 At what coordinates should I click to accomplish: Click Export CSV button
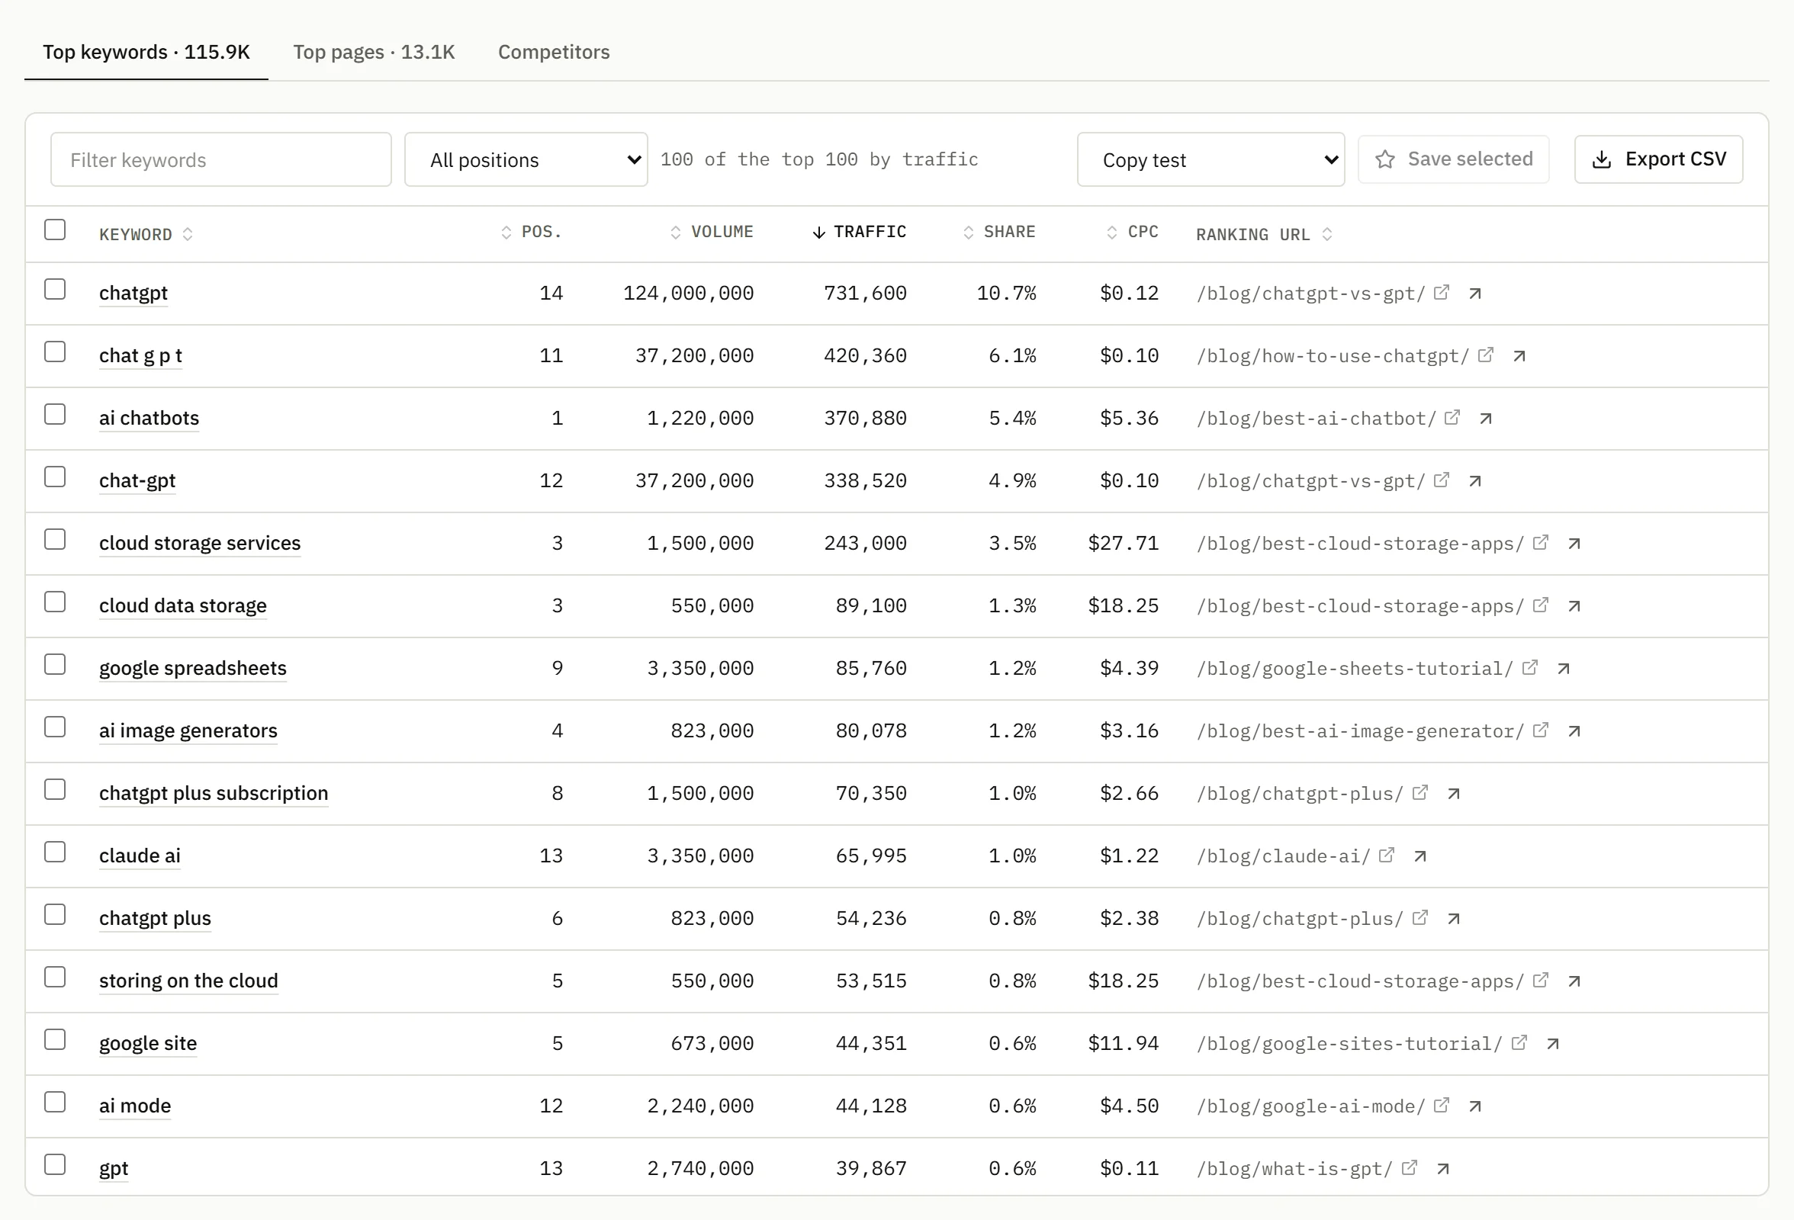(x=1658, y=159)
